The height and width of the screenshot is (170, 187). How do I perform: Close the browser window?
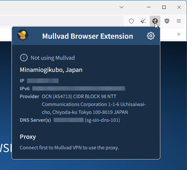pos(179,7)
